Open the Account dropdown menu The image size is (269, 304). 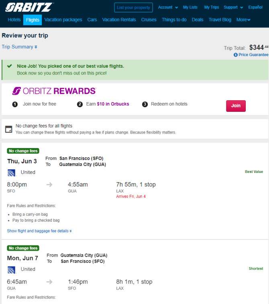168,7
